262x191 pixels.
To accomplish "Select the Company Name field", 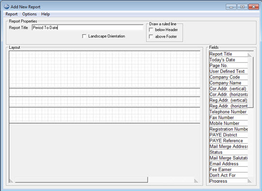I will (229, 83).
